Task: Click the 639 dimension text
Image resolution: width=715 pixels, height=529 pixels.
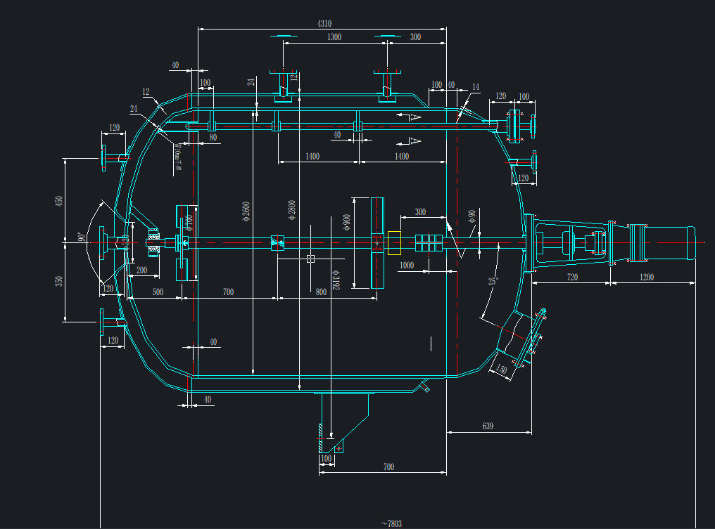Action: coord(488,426)
